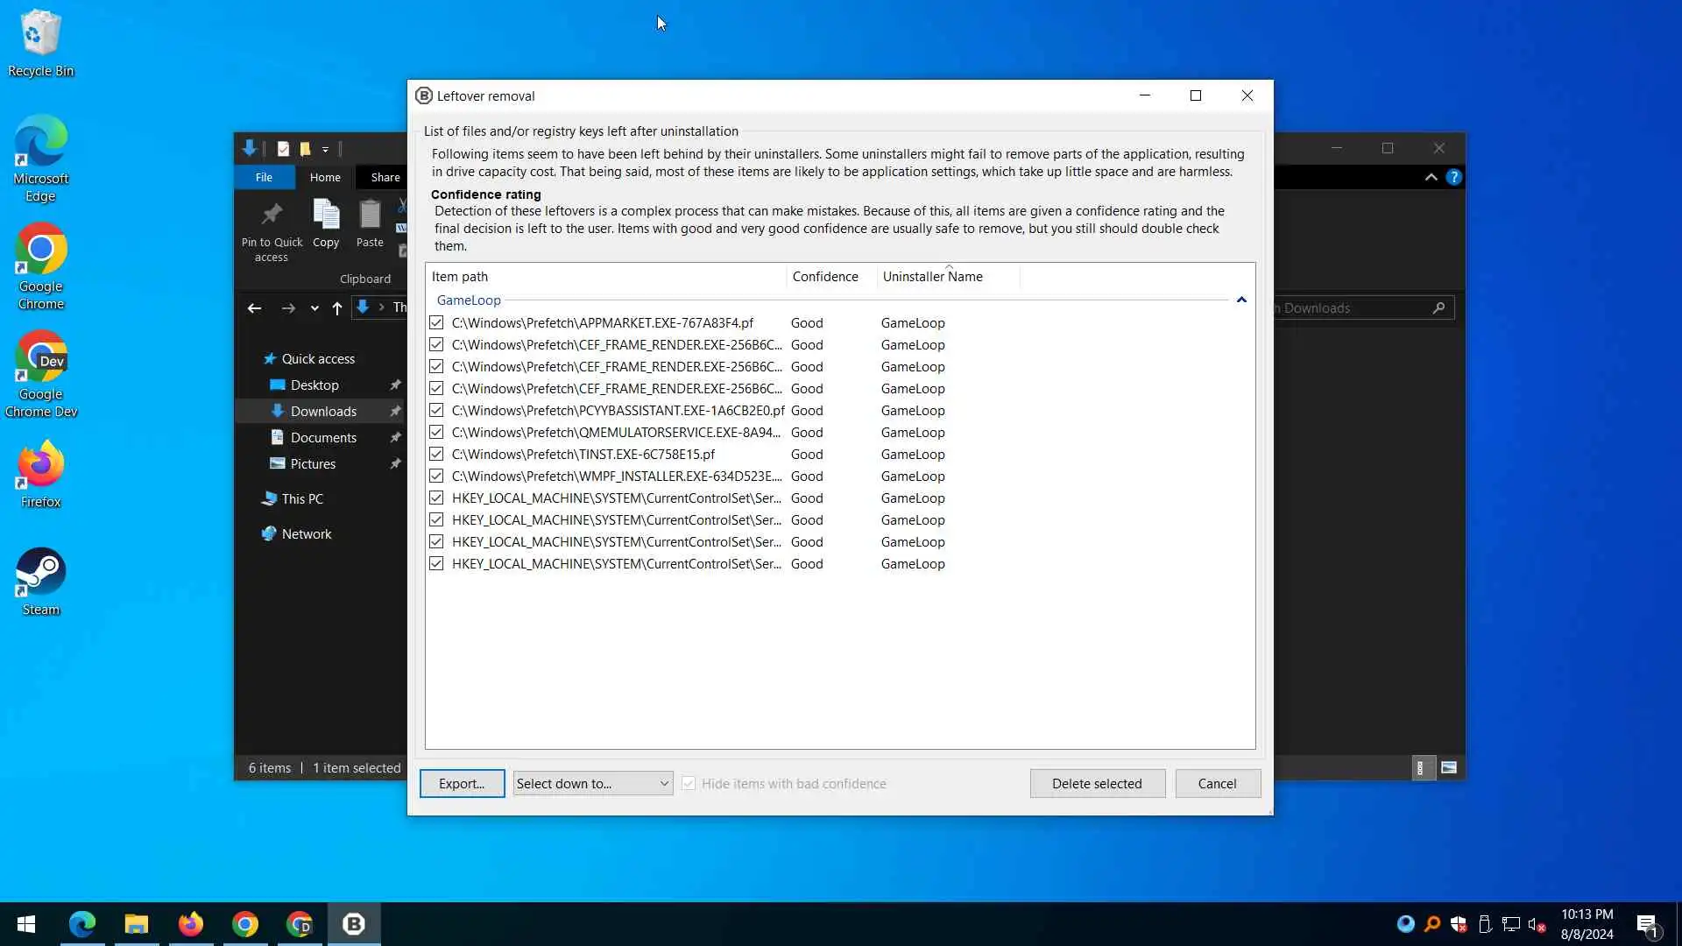This screenshot has height=946, width=1682.
Task: Click the Explorer back arrow
Action: [254, 308]
